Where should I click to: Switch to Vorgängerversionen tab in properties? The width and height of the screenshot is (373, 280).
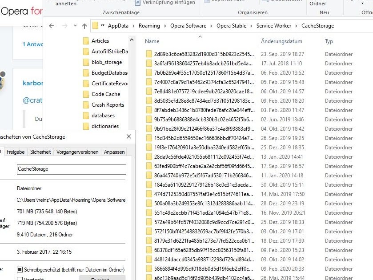77,152
